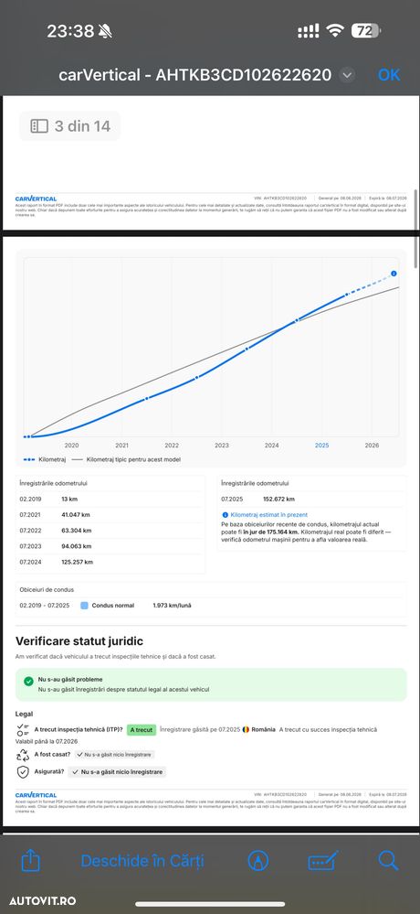The image size is (420, 914).
Task: Tap green checkmark in Nu s-au găsit probleme
Action: coord(28,681)
